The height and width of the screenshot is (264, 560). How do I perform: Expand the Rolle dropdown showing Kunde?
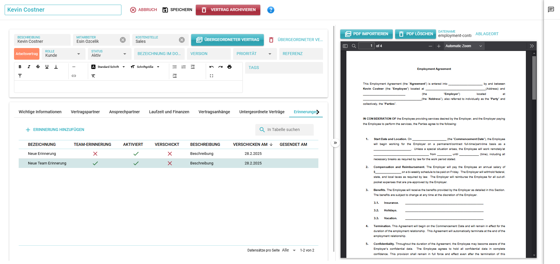[63, 54]
